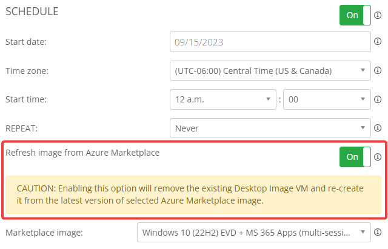Screen dimensions: 388x249
Task: Click the Marketplace image info icon
Action: coord(378,231)
